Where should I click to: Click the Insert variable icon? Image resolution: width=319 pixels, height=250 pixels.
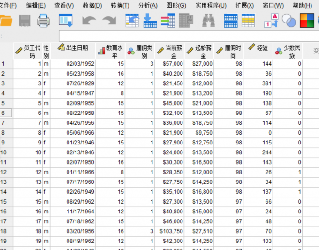click(247, 21)
